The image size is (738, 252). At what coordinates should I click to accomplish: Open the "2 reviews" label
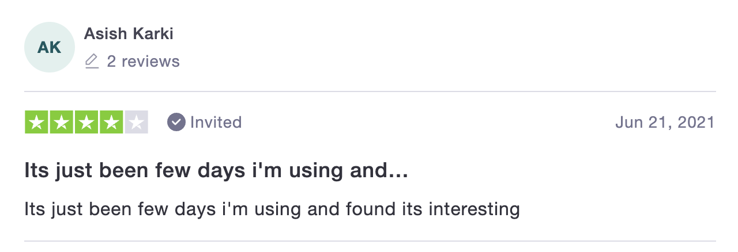(143, 61)
